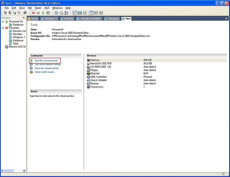Click the ACE preview toolbar icon
The width and height of the screenshot is (230, 177).
tap(25, 13)
